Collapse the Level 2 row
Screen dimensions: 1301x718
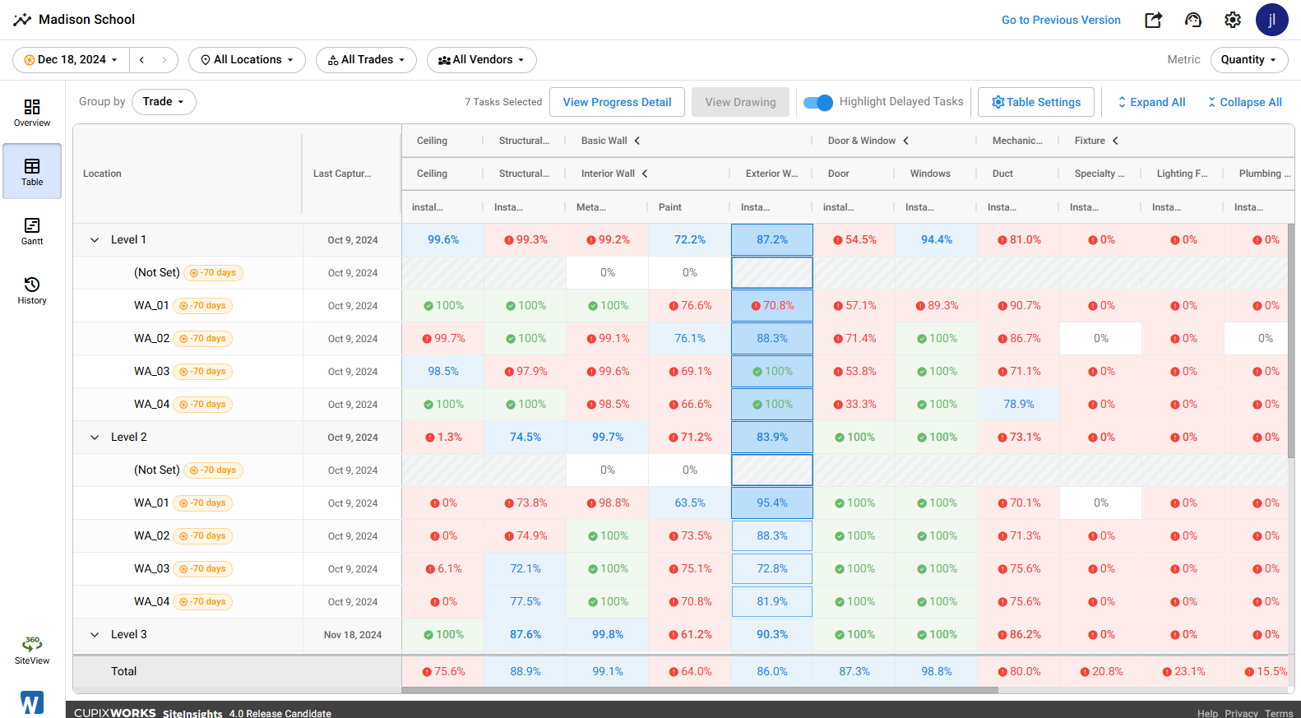[95, 438]
